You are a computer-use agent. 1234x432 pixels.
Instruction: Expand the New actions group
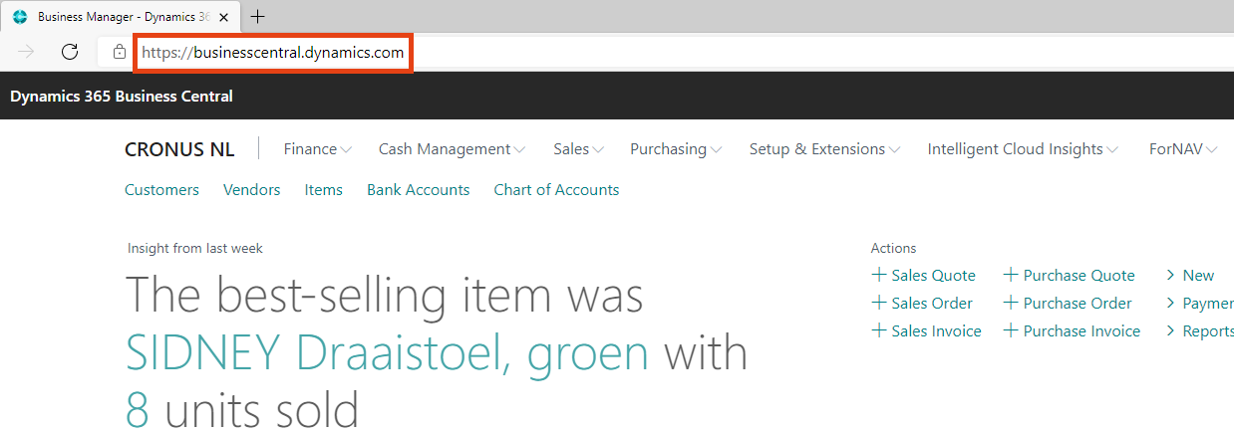[x=1197, y=275]
